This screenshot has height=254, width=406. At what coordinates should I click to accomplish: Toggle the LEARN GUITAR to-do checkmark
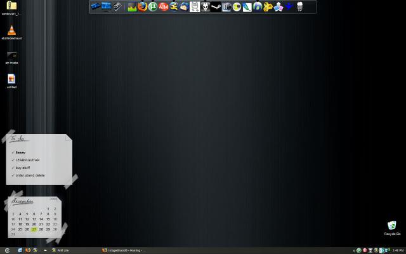13,160
